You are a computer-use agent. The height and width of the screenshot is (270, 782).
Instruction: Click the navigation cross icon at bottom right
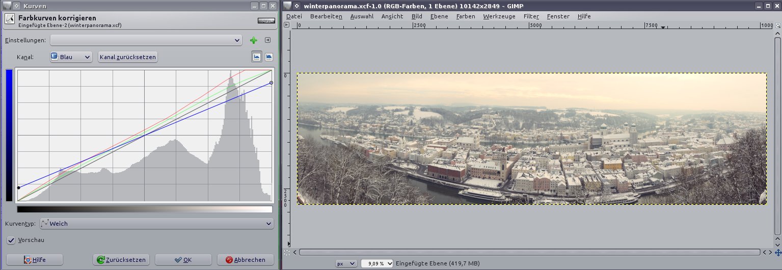(x=778, y=252)
